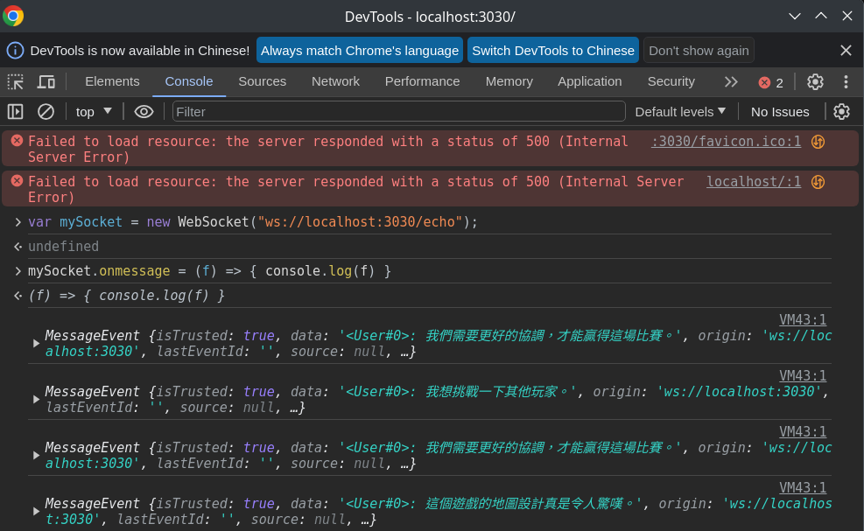Open the Security tab
Screen dimensions: 864x531
pyautogui.click(x=671, y=81)
